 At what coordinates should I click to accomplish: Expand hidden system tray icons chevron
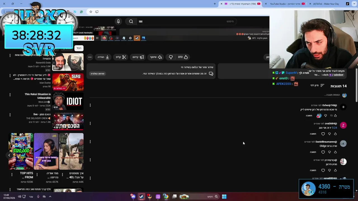(x=50, y=197)
